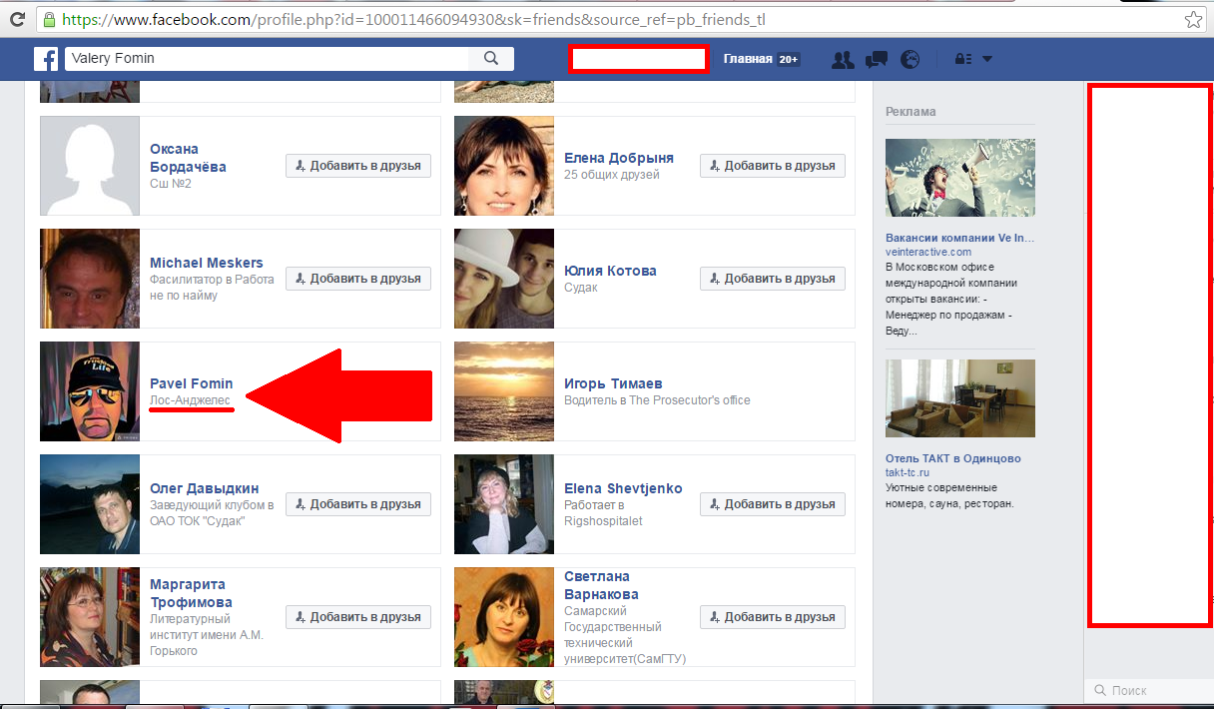Click 'Судак' under Юлия Котова
Viewport: 1214px width, 709px height.
tap(581, 288)
